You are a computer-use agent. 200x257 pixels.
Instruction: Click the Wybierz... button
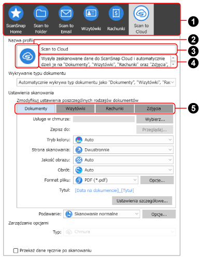tap(155, 119)
